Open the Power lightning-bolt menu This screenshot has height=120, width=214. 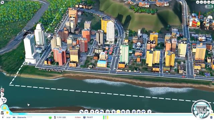[x=92, y=112]
